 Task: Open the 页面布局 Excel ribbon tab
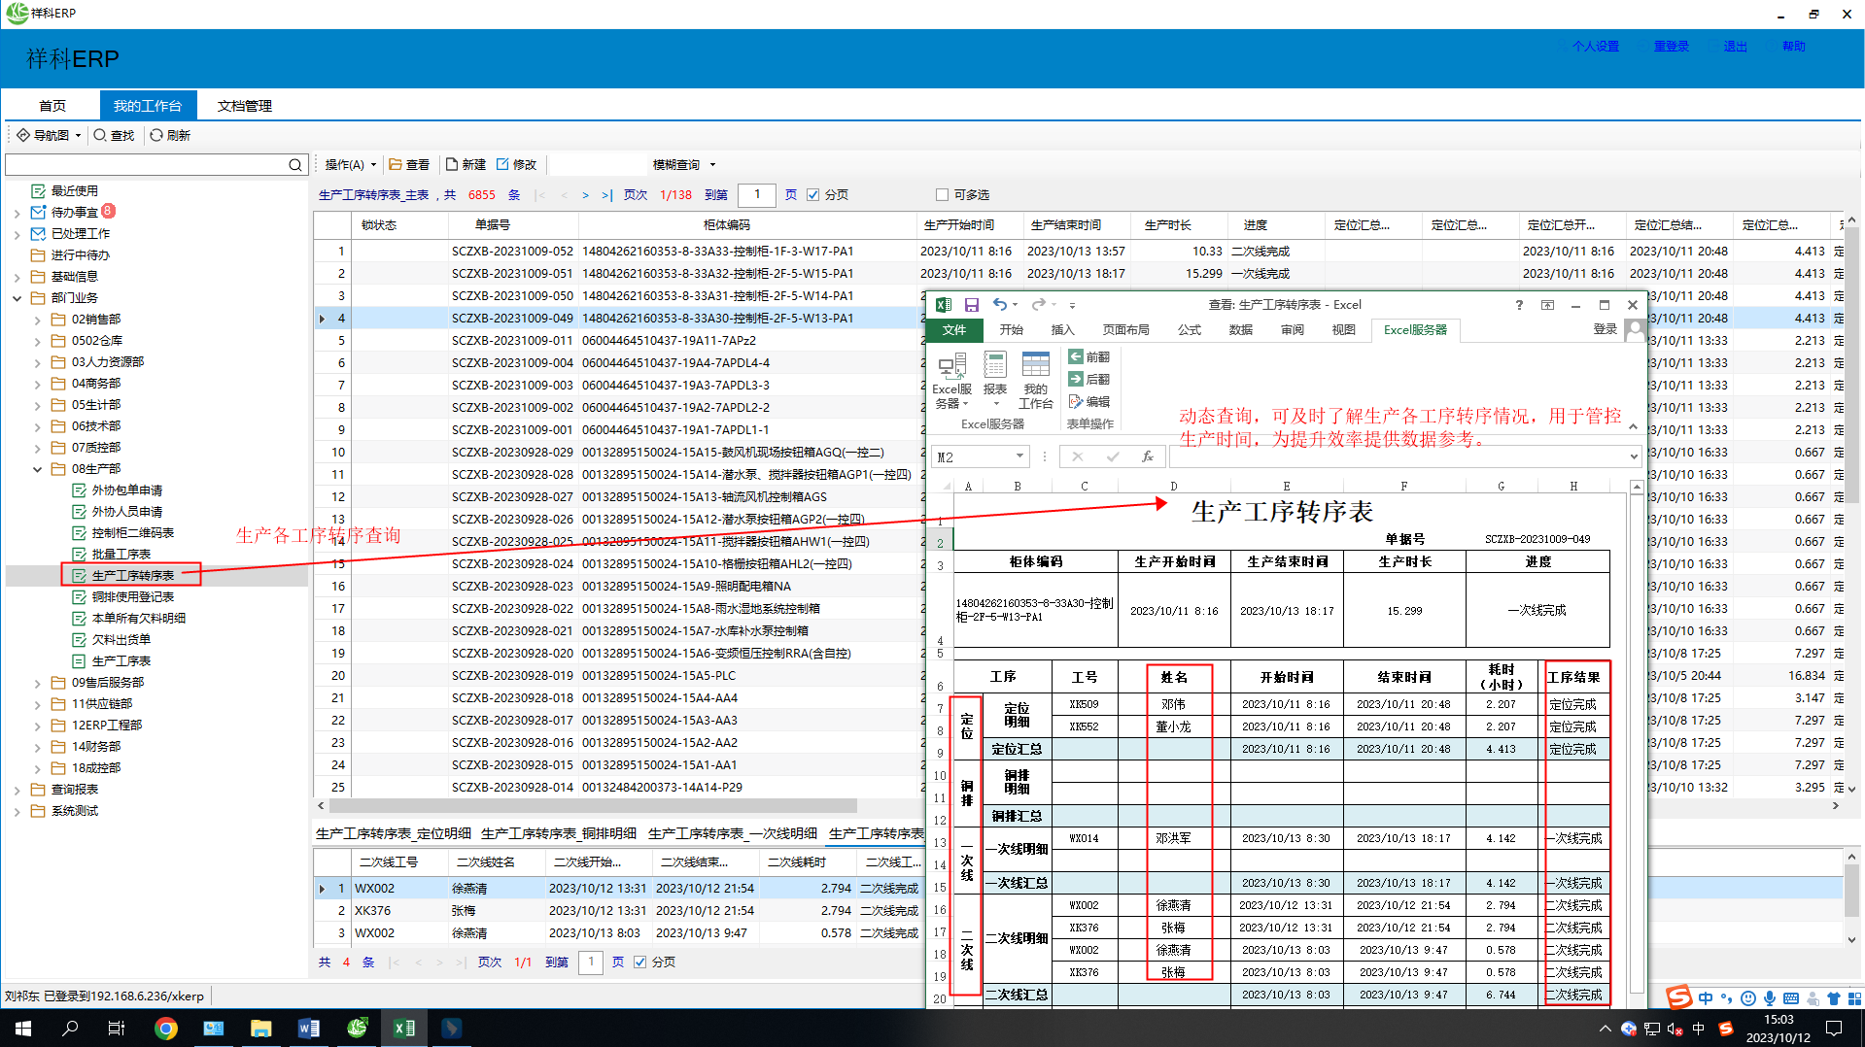[1125, 330]
